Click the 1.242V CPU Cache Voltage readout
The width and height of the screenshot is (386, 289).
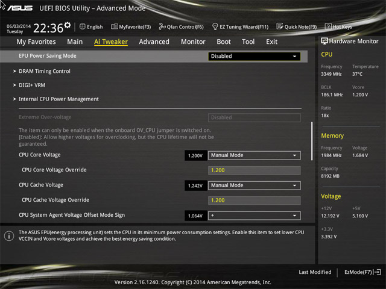[x=195, y=185]
